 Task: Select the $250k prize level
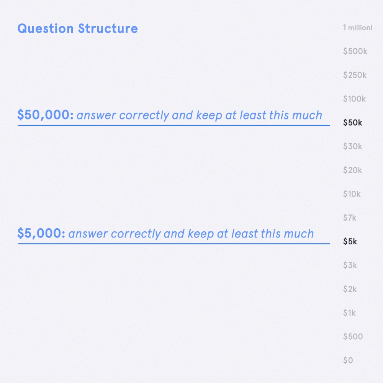point(355,75)
